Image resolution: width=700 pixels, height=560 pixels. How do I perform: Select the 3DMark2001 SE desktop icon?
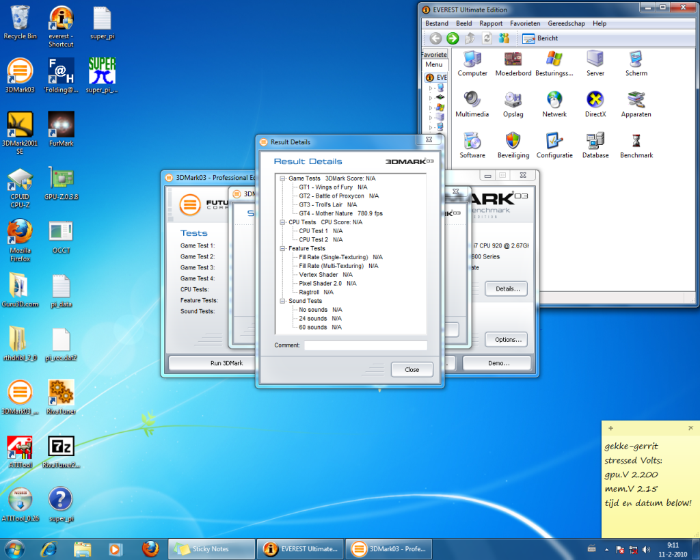coord(20,133)
